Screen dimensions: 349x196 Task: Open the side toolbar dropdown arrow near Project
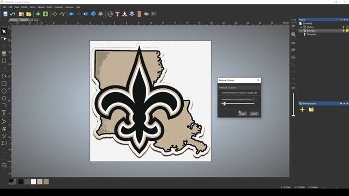click(292, 20)
